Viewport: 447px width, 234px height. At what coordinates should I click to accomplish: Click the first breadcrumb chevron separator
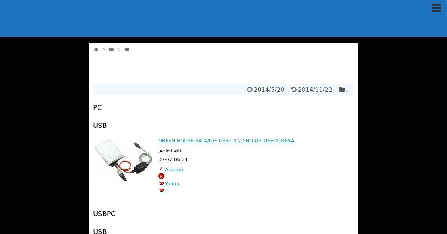[x=104, y=49]
